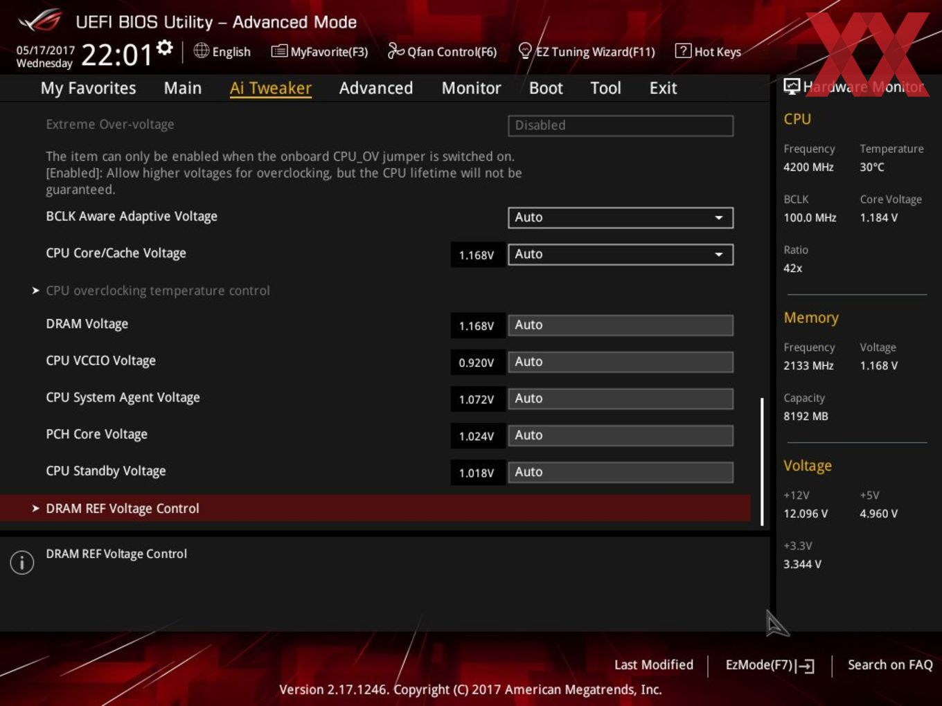Image resolution: width=942 pixels, height=706 pixels.
Task: Click the PCH Core Voltage Auto field
Action: point(621,435)
